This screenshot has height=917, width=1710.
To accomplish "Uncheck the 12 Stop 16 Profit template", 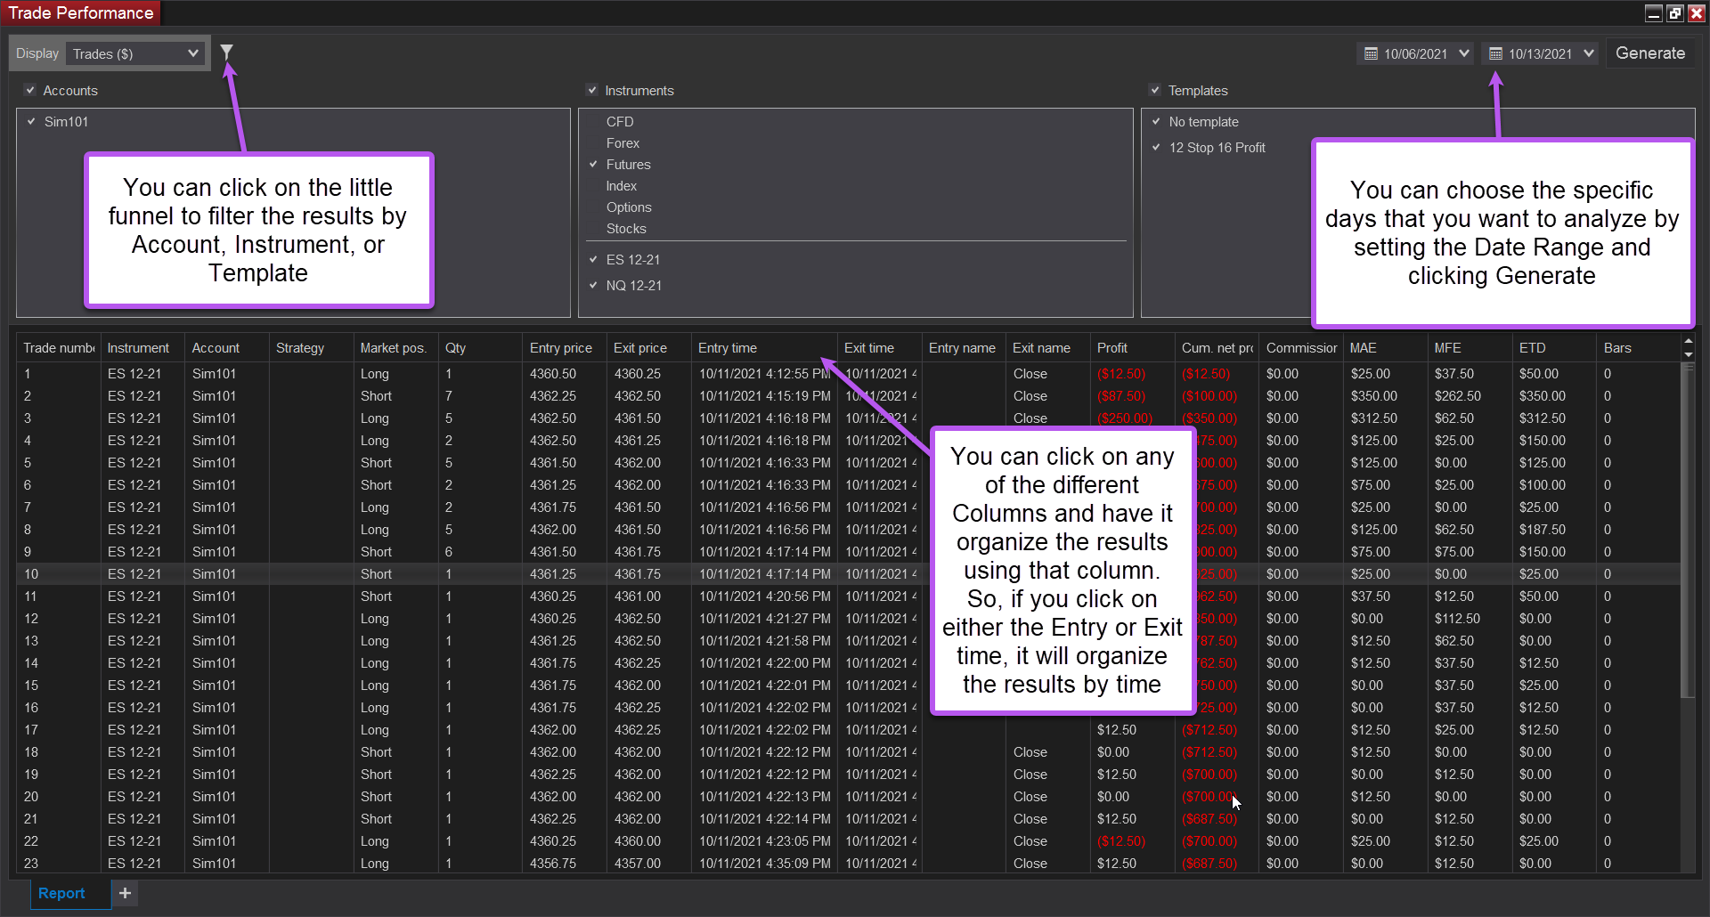I will click(1156, 147).
